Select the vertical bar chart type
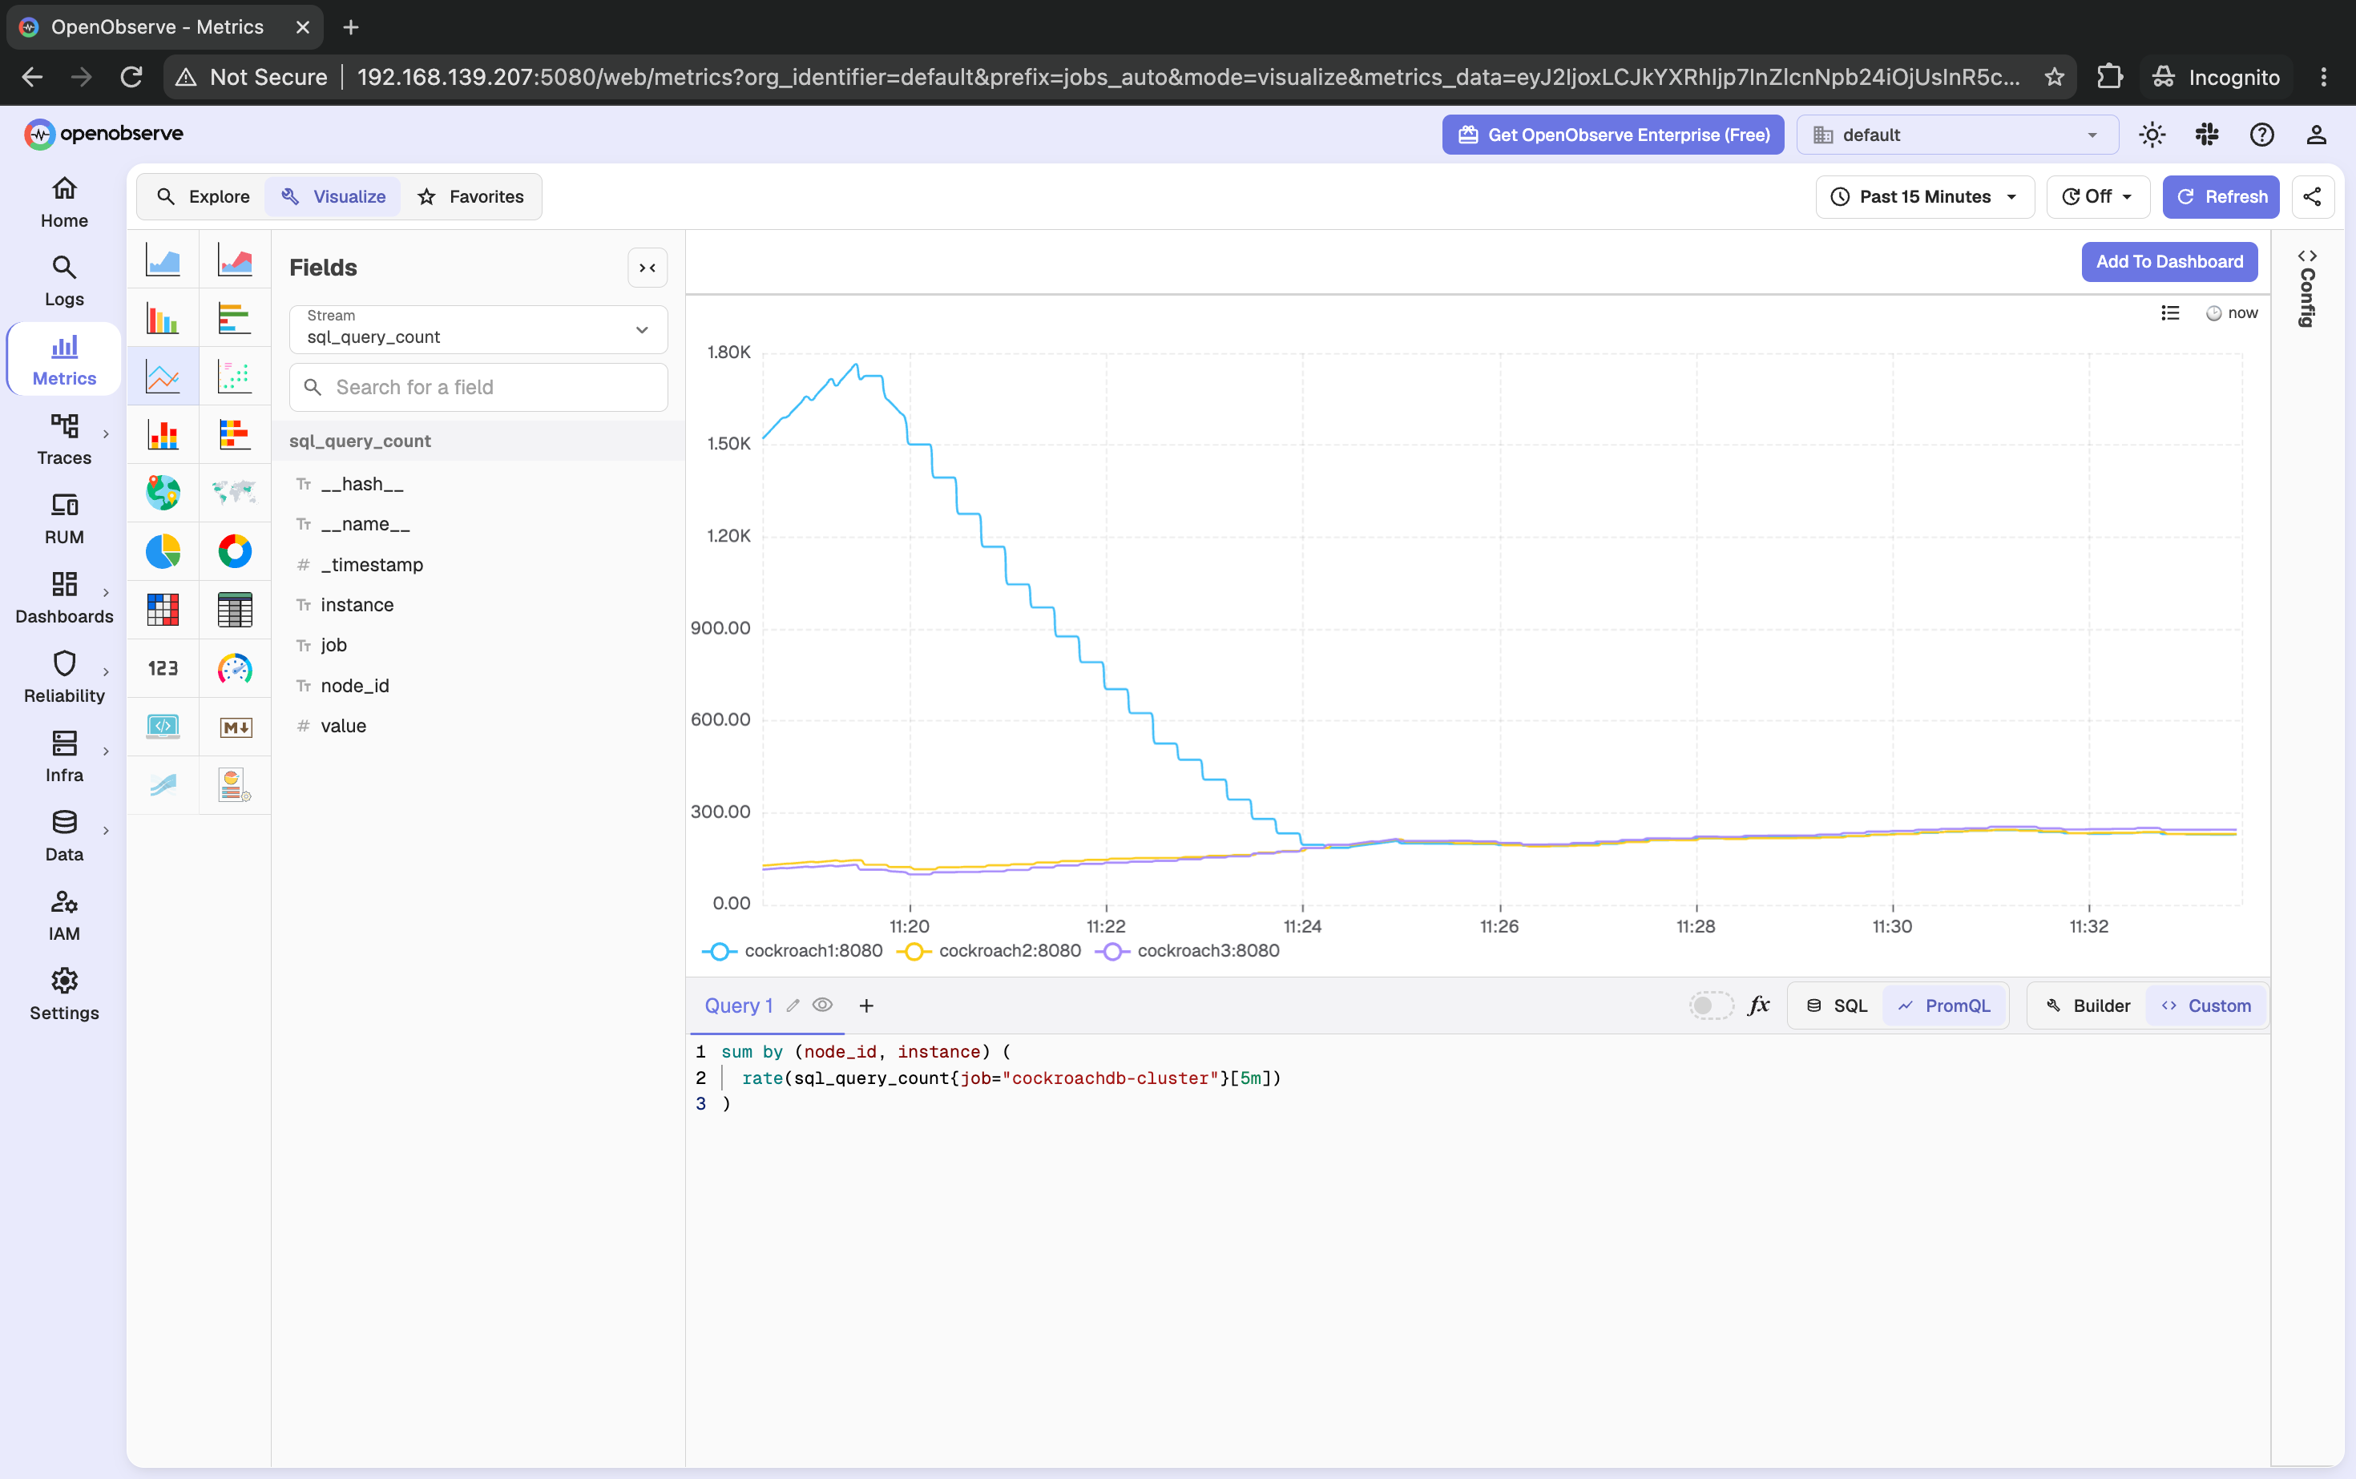 (x=163, y=318)
